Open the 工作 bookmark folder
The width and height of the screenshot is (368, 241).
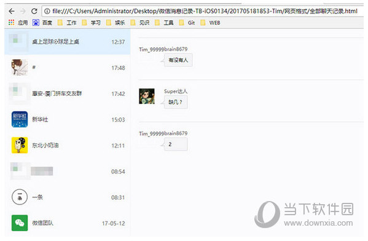point(67,23)
